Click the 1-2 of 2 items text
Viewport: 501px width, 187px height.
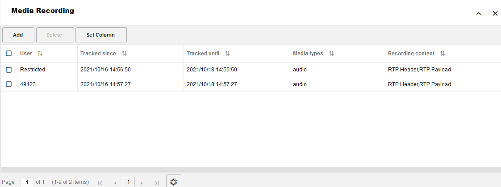[x=70, y=182]
